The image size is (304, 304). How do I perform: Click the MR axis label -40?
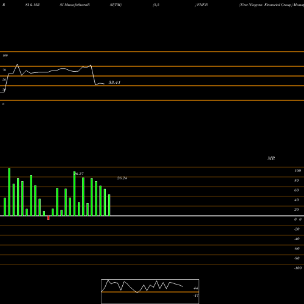[297, 239]
